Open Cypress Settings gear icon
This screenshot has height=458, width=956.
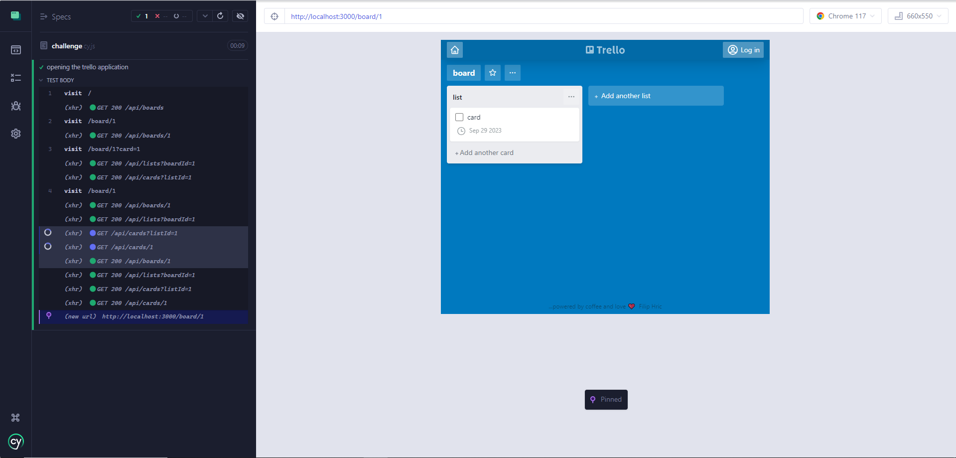[16, 134]
